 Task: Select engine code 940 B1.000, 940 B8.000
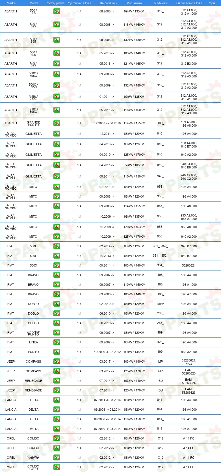[189, 165]
